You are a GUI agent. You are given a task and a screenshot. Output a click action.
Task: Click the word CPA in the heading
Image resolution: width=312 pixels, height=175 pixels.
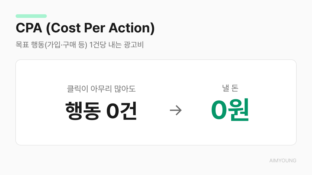[29, 28]
